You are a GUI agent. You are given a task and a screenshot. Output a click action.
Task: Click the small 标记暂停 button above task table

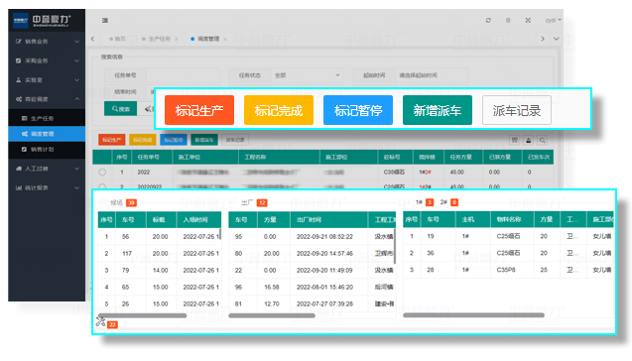pyautogui.click(x=174, y=140)
